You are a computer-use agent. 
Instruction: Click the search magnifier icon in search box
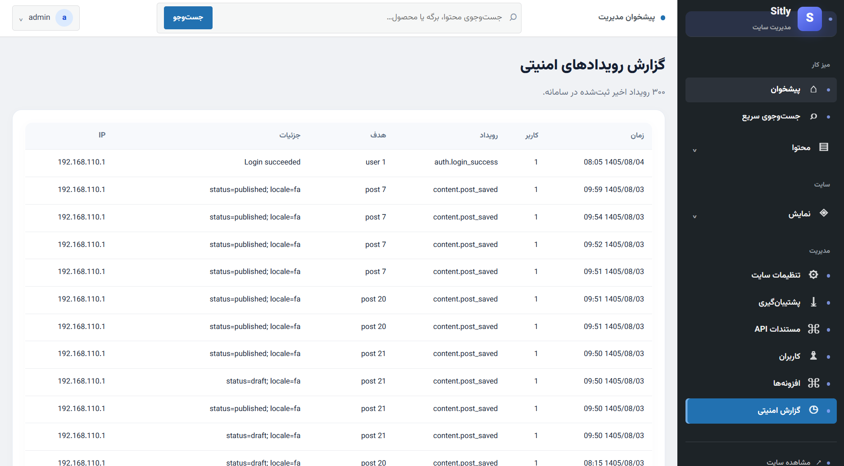pyautogui.click(x=513, y=17)
